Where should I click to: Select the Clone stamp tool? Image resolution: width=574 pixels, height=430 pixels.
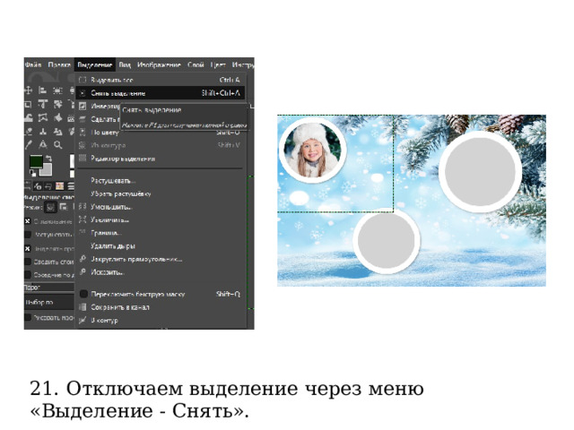tap(43, 132)
